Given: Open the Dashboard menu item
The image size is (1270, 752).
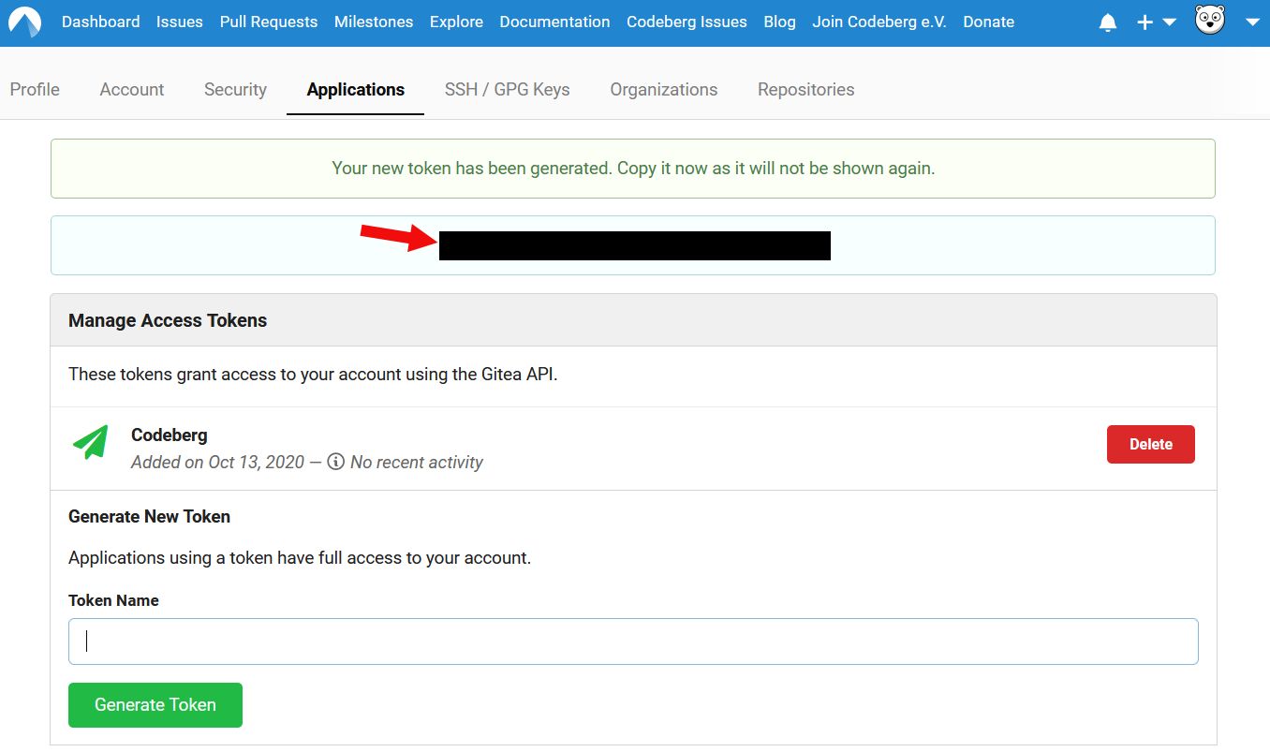Looking at the screenshot, I should coord(100,22).
